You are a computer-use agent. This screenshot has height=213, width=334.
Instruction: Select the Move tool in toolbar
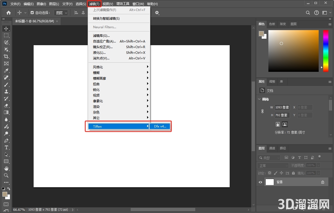click(6, 29)
